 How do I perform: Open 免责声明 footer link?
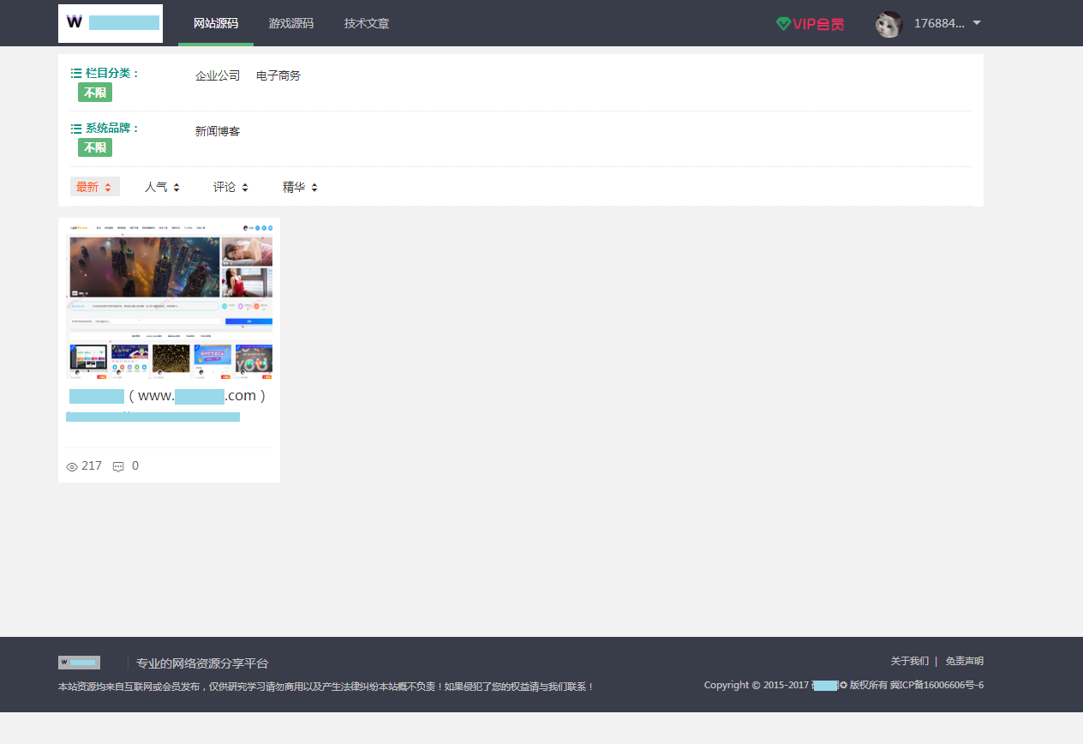pyautogui.click(x=964, y=661)
